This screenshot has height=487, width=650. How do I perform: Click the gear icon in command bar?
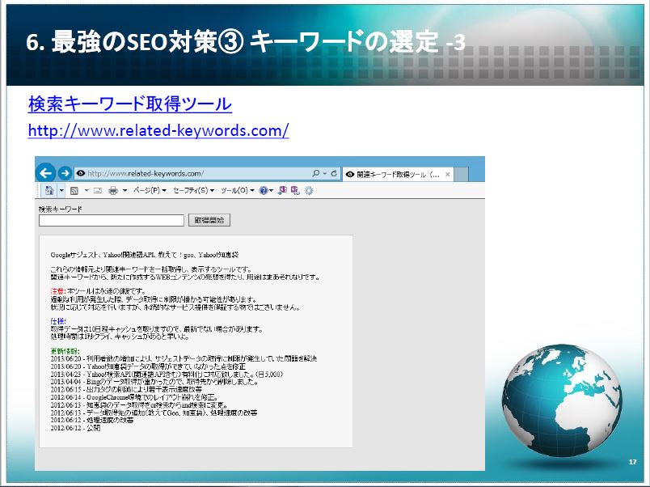[x=308, y=191]
